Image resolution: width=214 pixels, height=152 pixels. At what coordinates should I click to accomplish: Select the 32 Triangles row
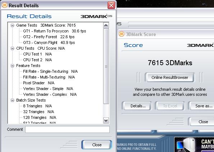click(38, 112)
